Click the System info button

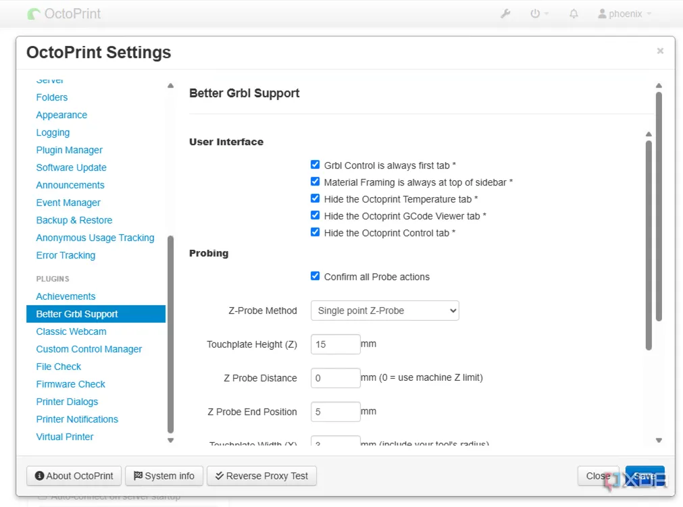point(164,476)
